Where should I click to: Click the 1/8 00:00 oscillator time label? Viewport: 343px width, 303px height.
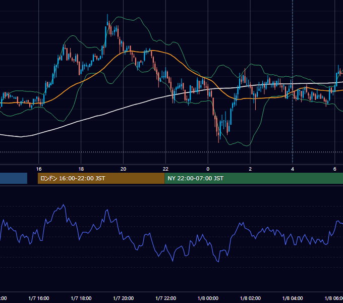(x=208, y=298)
